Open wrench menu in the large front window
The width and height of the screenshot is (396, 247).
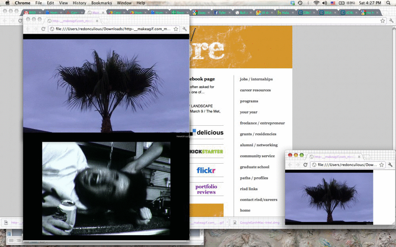[x=185, y=29]
